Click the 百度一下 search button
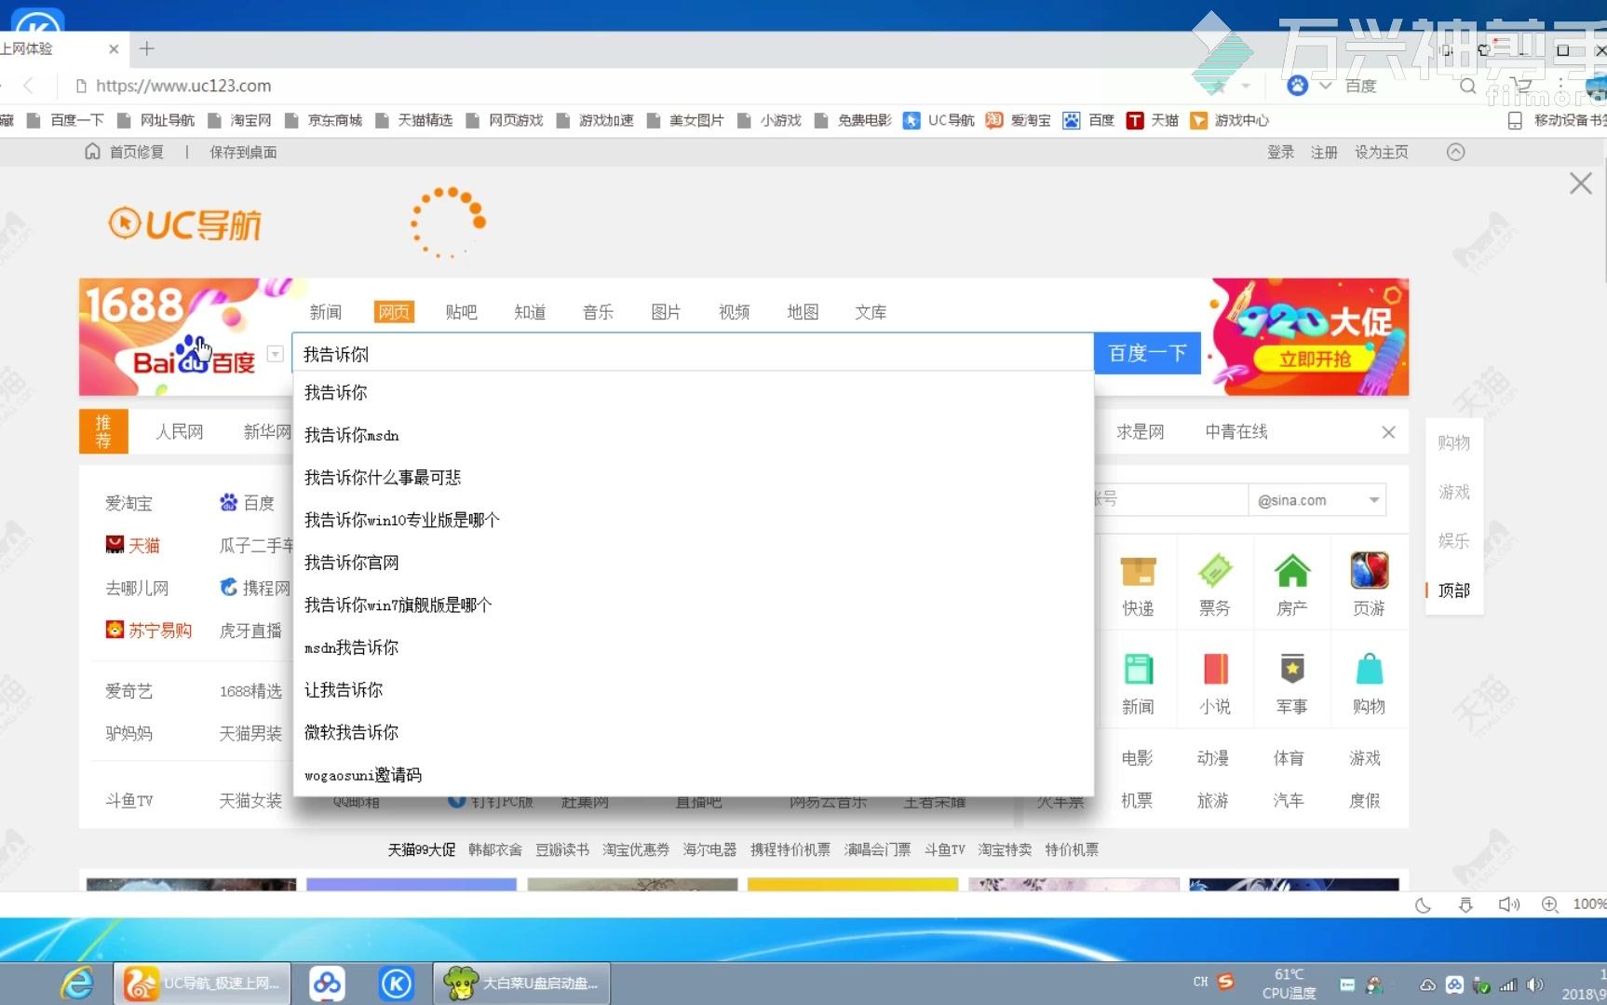This screenshot has width=1607, height=1005. click(x=1147, y=354)
